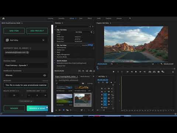This screenshot has height=133, width=177.
Task: Expand Rights Management in Metadata
Action: [55, 55]
